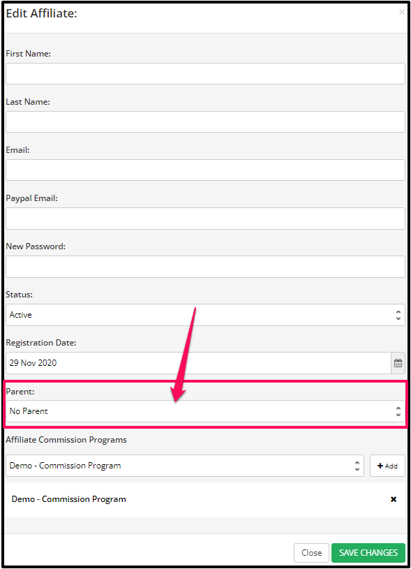Image resolution: width=411 pixels, height=569 pixels.
Task: Click the Parent dropdown arrows
Action: tap(398, 411)
